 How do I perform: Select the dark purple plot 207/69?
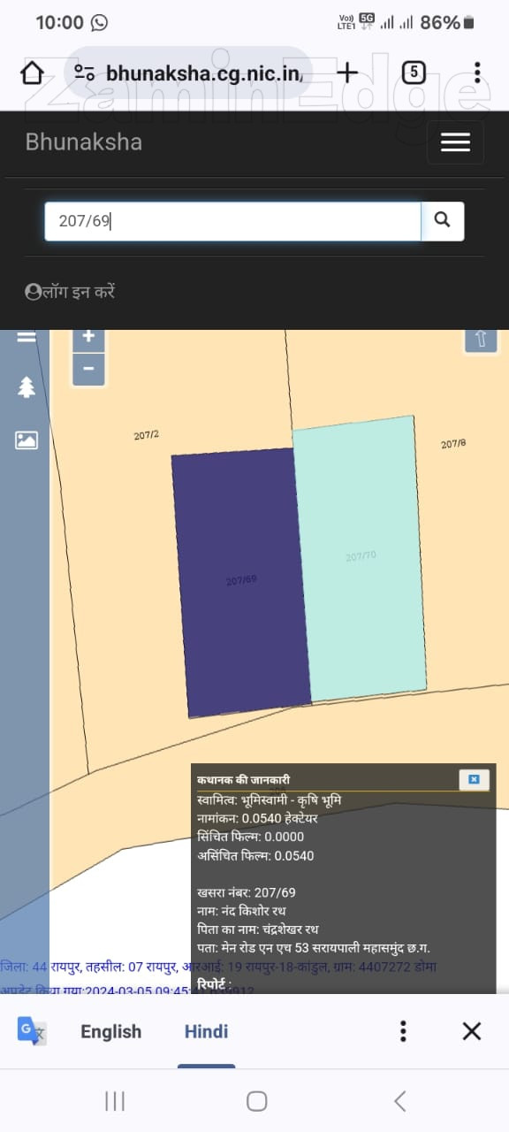(x=240, y=582)
